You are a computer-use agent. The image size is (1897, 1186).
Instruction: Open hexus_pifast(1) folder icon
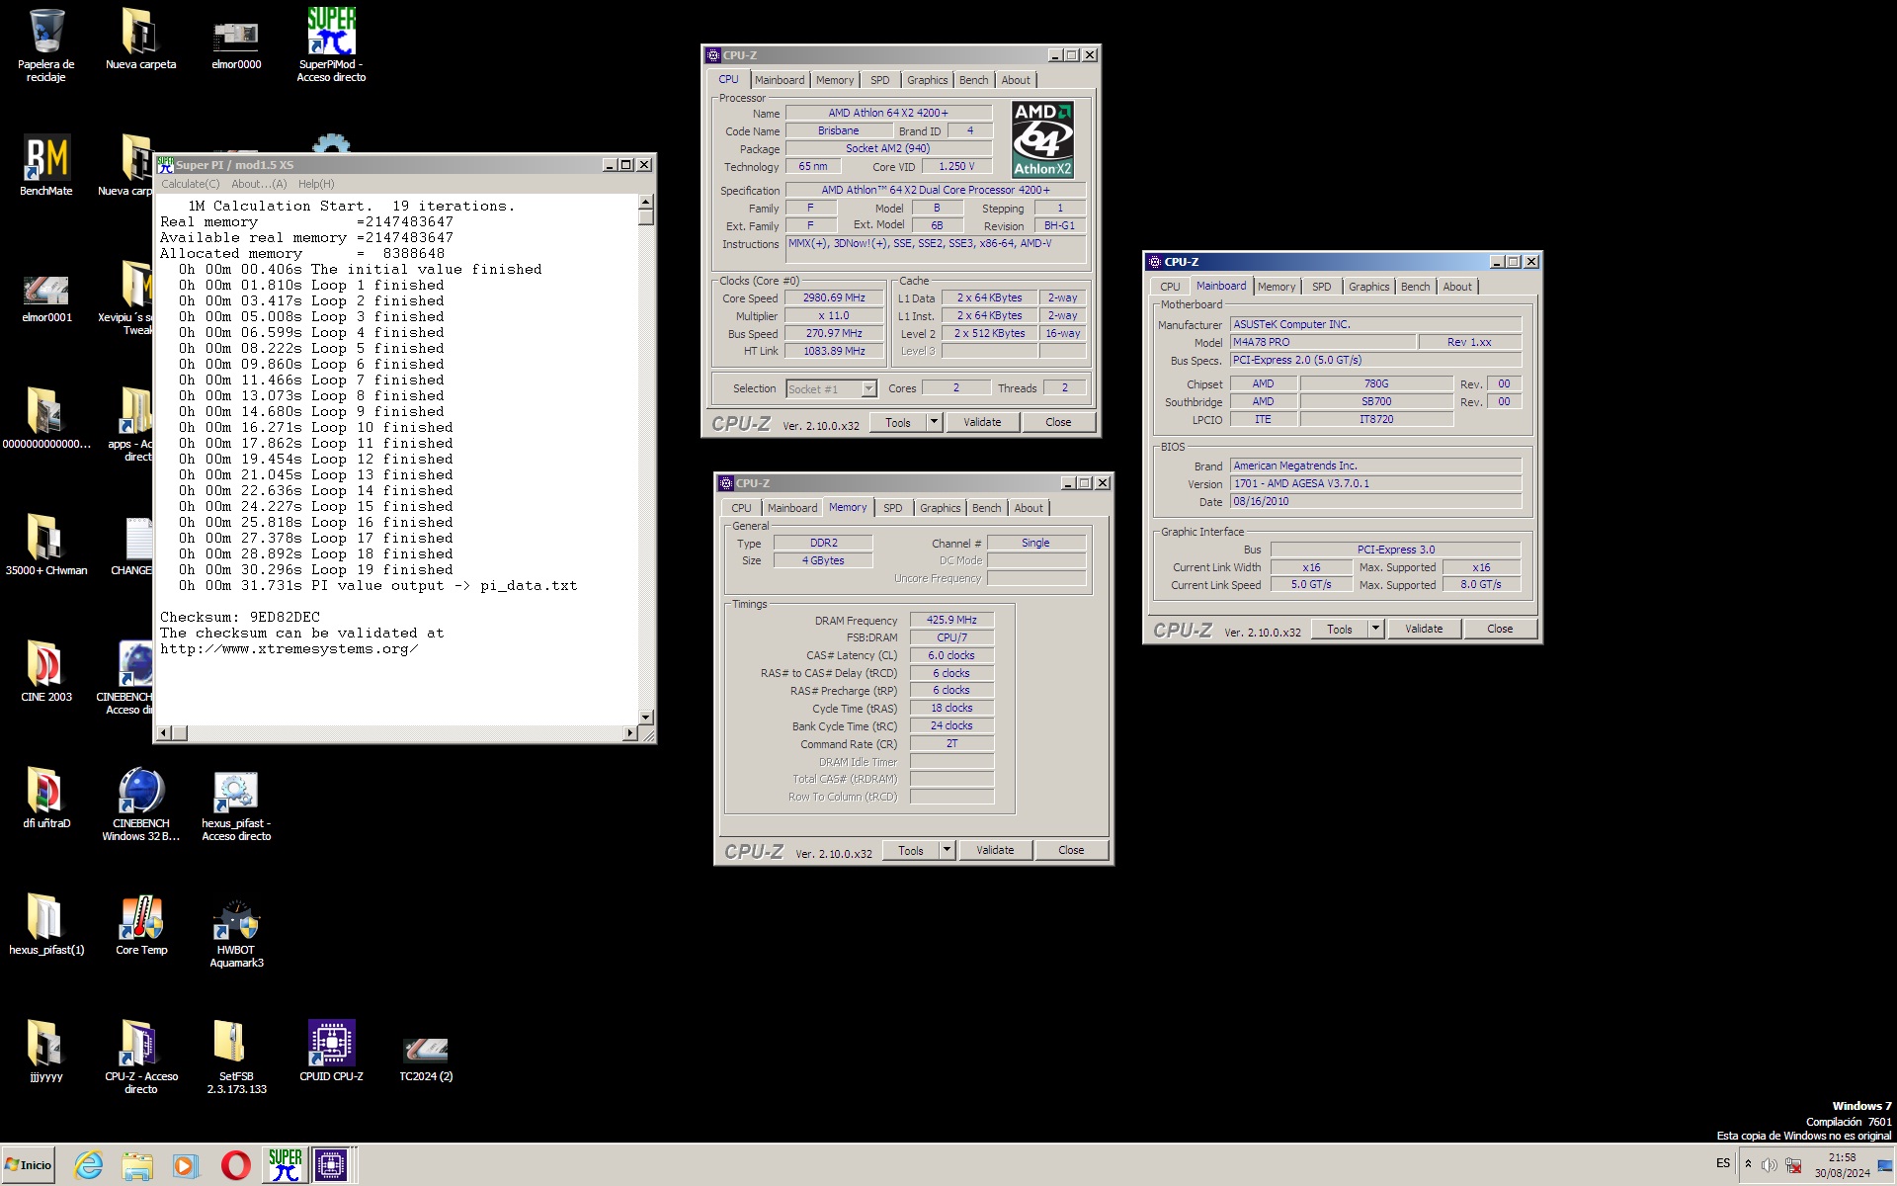(x=46, y=924)
